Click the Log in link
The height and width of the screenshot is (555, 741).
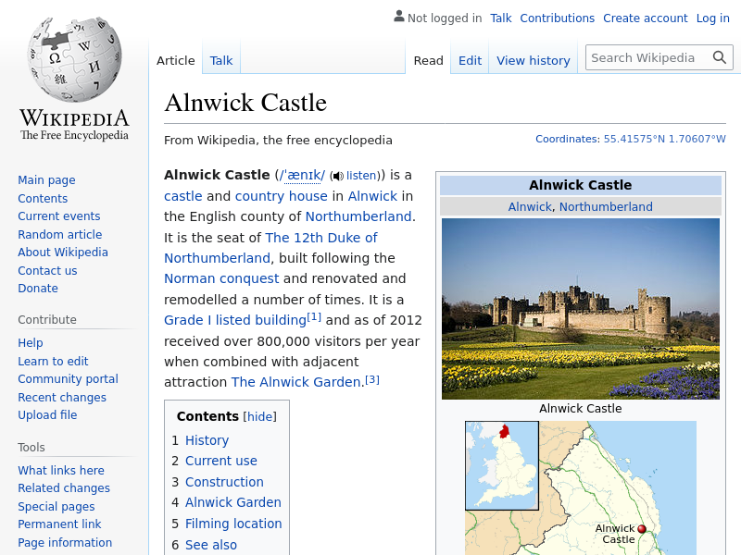point(712,18)
